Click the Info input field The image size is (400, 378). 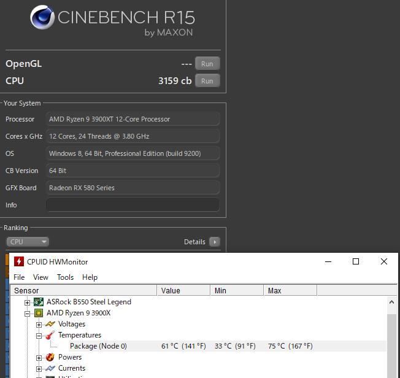(133, 205)
